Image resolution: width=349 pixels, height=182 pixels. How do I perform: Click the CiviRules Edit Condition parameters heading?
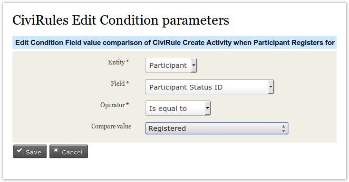pos(121,20)
